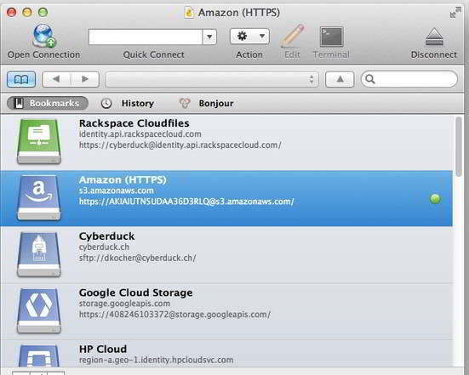Select the Rackspace Cloudfiles green drive icon
Image resolution: width=469 pixels, height=375 pixels.
39,141
